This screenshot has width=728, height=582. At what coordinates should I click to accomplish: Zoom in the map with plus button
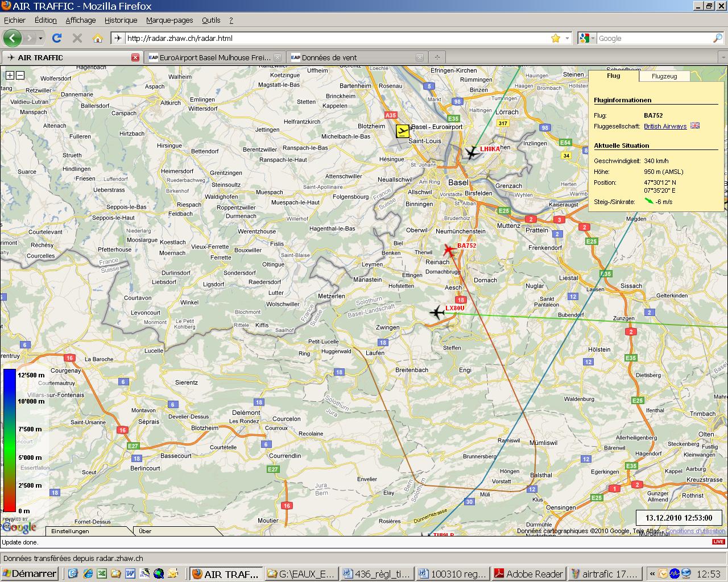click(10, 75)
